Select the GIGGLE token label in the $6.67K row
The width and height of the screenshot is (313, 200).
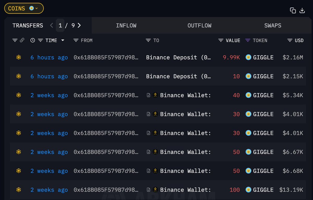[263, 152]
